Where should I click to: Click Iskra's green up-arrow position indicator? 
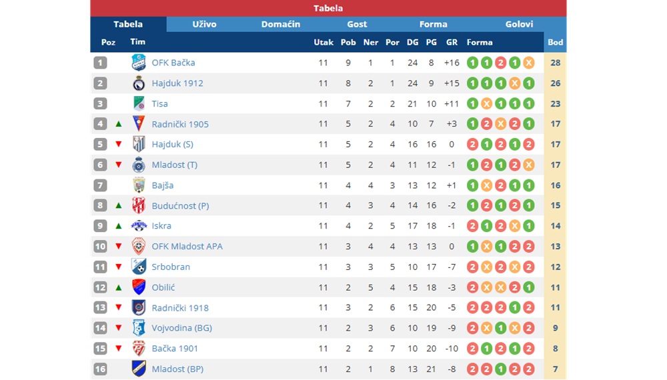[119, 226]
